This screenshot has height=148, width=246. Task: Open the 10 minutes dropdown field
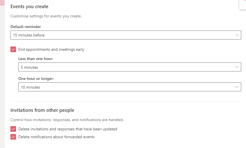pos(129,87)
